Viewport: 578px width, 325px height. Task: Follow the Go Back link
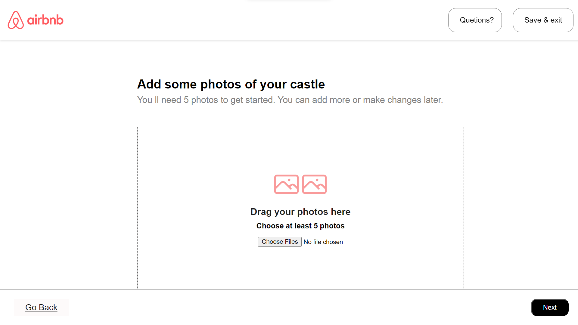tap(41, 307)
